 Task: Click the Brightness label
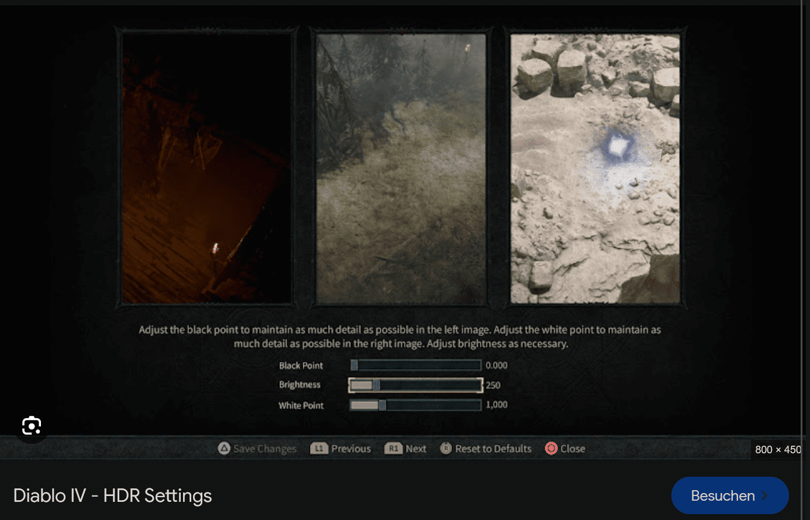point(299,385)
